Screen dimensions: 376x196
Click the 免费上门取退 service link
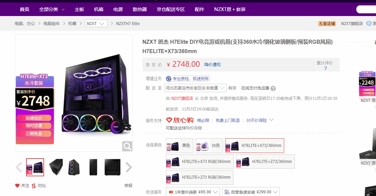click(227, 120)
